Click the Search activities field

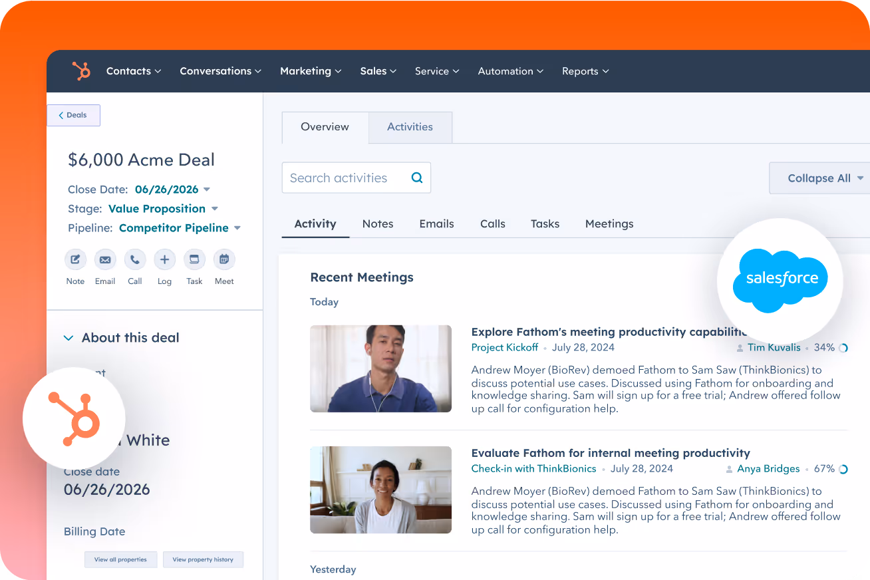357,178
